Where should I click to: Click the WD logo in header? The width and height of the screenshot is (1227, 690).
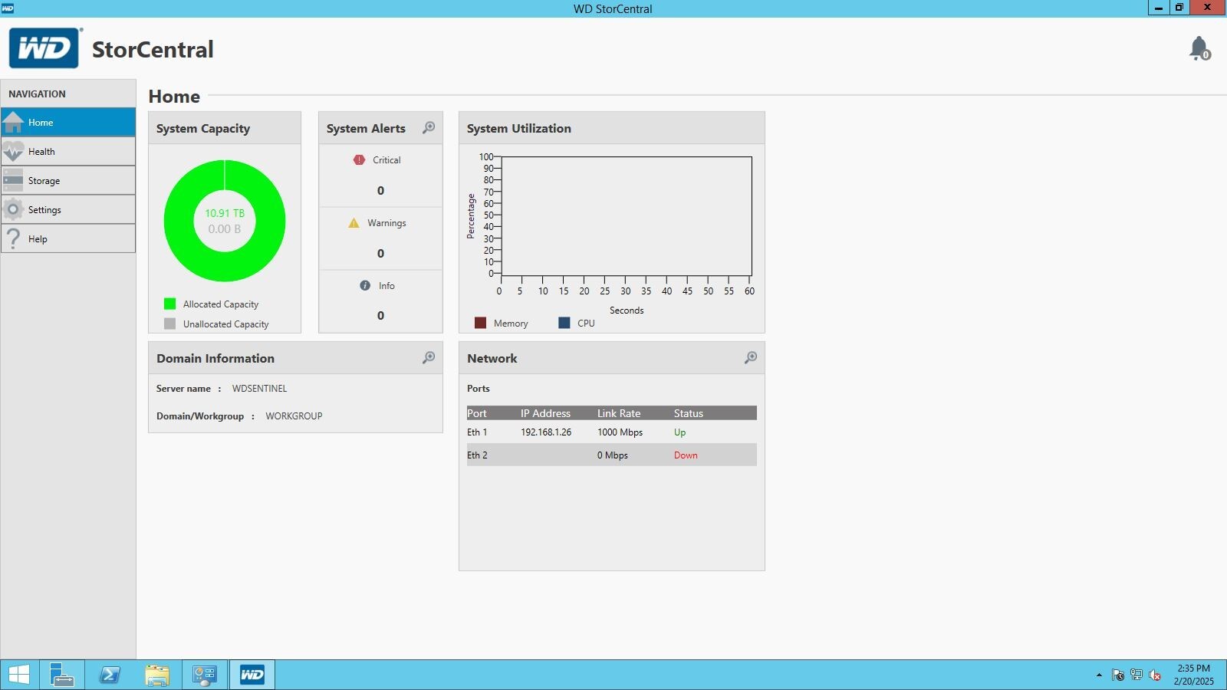point(44,48)
